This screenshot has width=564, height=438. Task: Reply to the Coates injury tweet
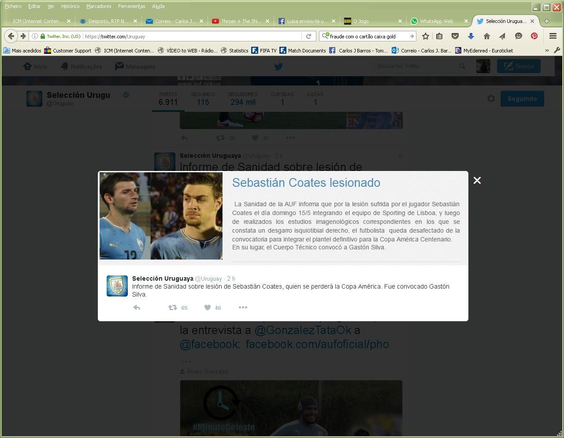pyautogui.click(x=137, y=308)
